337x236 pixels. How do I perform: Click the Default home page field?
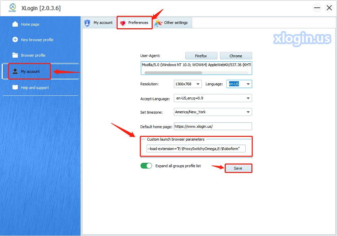213,126
